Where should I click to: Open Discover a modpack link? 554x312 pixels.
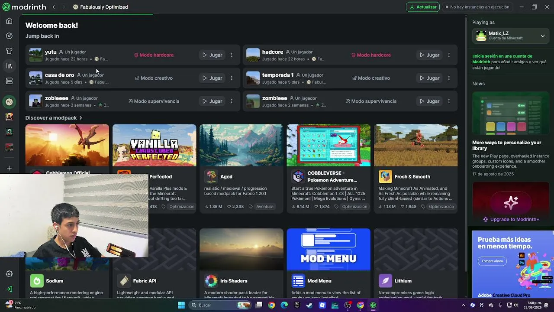pos(54,118)
